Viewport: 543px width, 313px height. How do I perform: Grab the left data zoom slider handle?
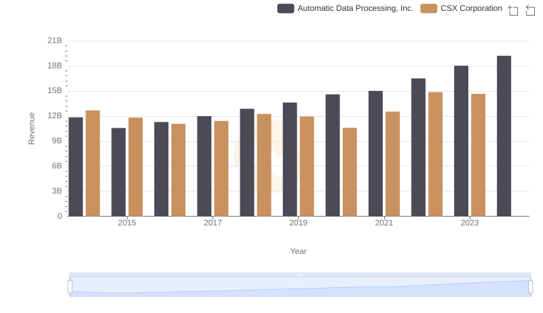click(70, 287)
